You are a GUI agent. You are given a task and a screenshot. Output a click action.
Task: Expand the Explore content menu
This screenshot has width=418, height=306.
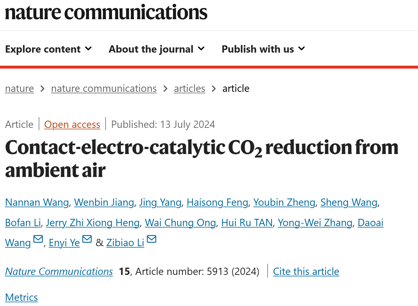[x=49, y=49]
